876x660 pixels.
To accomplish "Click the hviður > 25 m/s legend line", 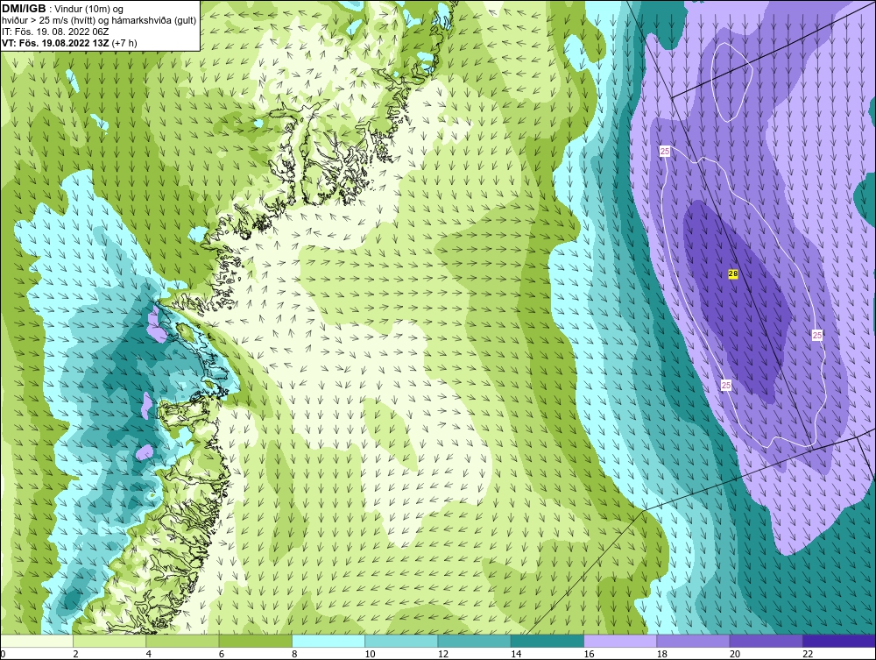I will tap(99, 20).
